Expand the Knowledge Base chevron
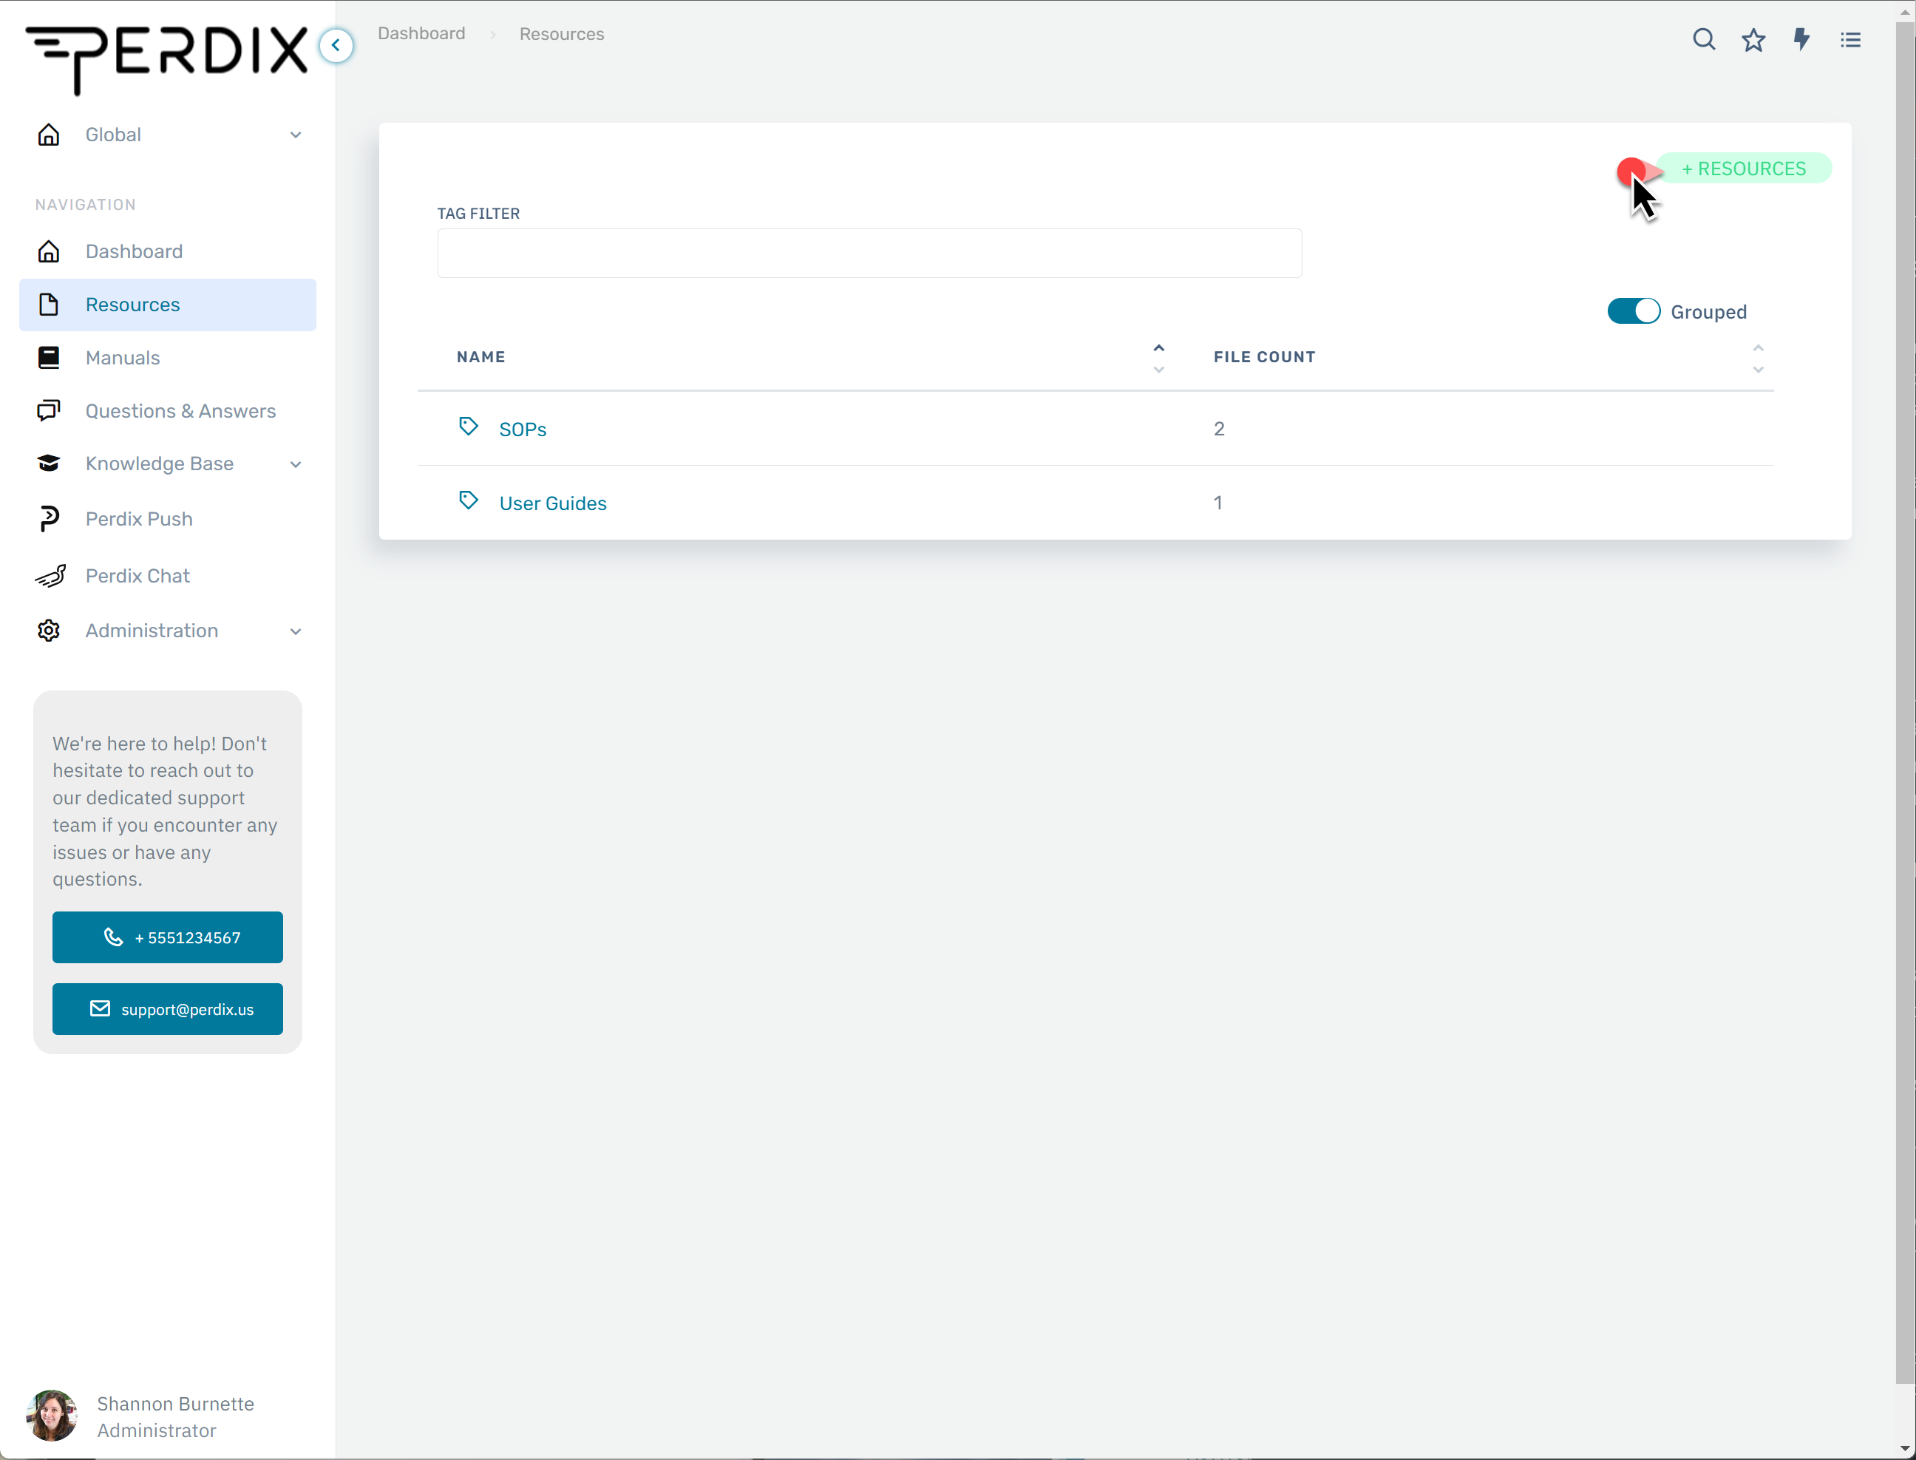Viewport: 1916px width, 1460px height. (296, 464)
